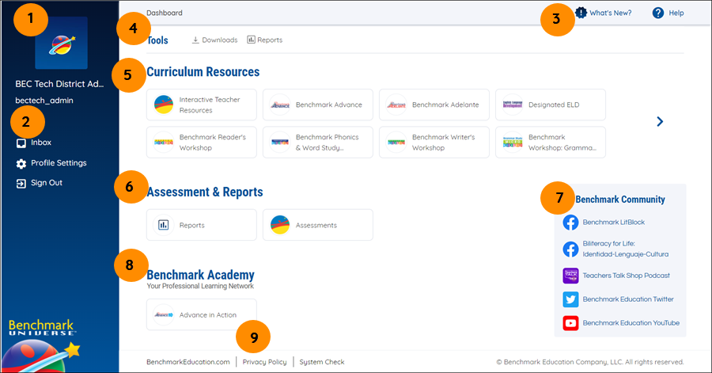Open the Benchmark Education Twitter link
The width and height of the screenshot is (712, 373).
coord(628,299)
